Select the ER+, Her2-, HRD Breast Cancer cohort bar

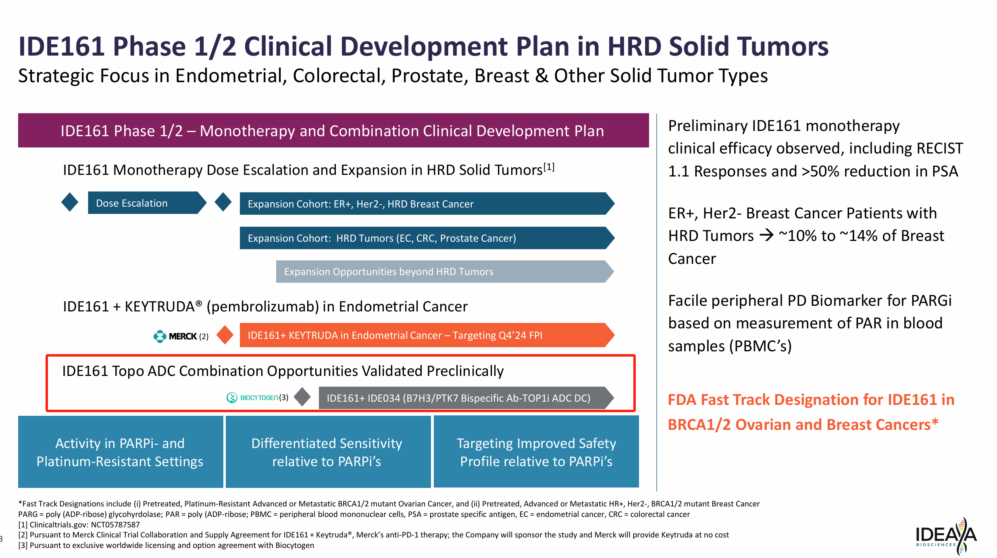click(427, 203)
